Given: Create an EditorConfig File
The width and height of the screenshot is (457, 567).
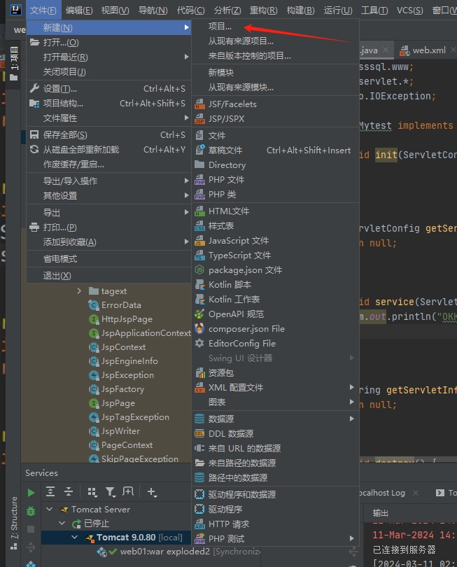Looking at the screenshot, I should coord(275,344).
